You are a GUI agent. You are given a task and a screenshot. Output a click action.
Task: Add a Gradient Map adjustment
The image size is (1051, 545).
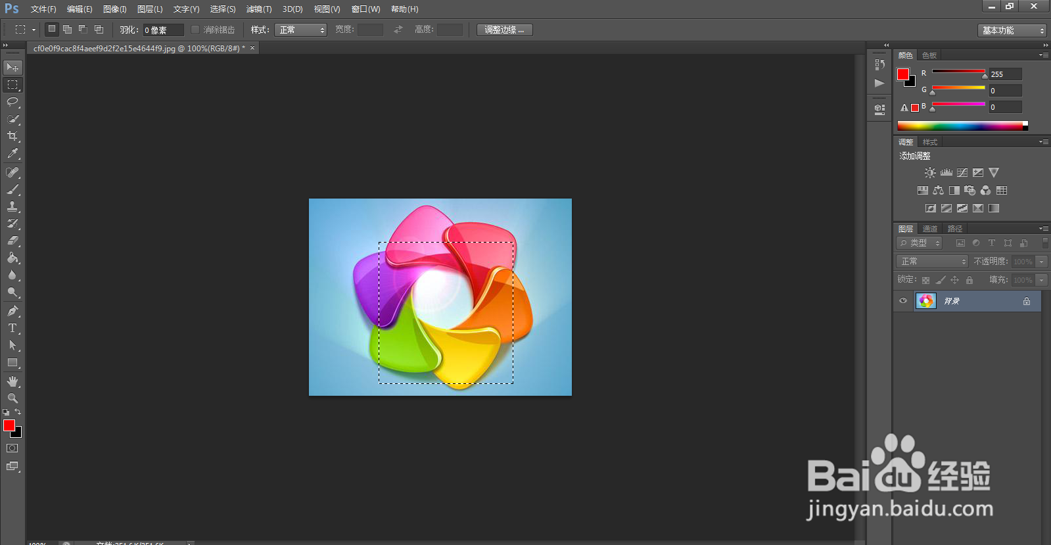click(994, 208)
